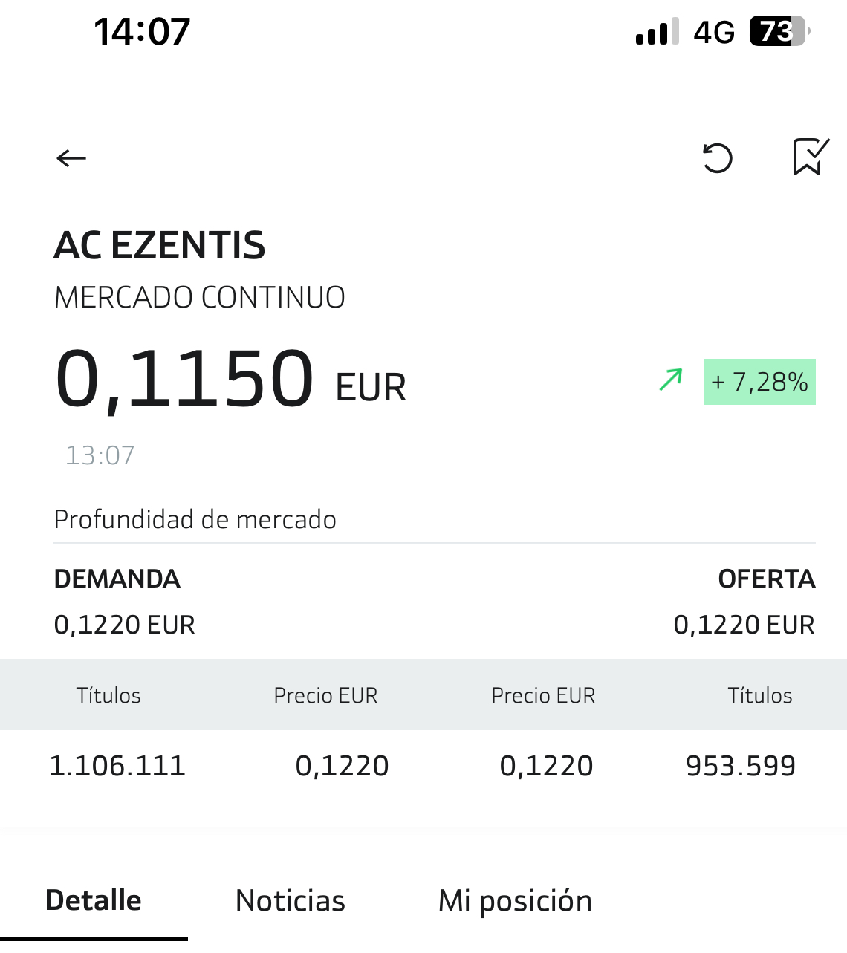Image resolution: width=847 pixels, height=953 pixels.
Task: Open the Detalle tab
Action: point(94,900)
